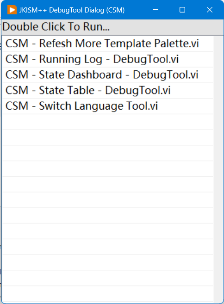Click the orange JKISM++ play icon

pyautogui.click(x=12, y=10)
